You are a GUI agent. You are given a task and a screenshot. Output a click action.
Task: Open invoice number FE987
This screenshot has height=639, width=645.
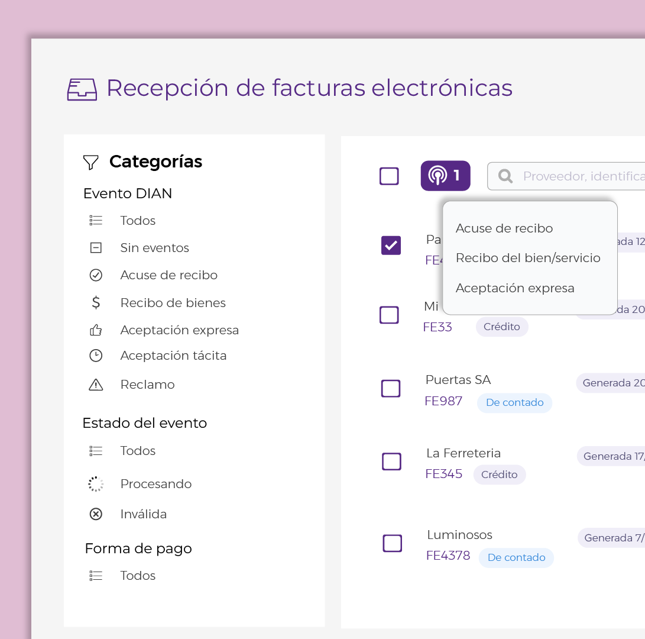click(x=443, y=401)
